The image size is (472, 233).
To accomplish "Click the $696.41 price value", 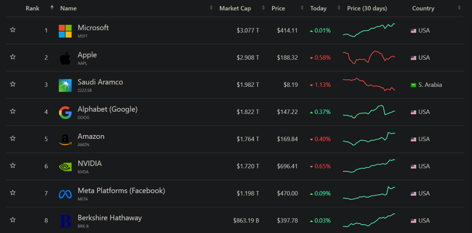I will 288,166.
